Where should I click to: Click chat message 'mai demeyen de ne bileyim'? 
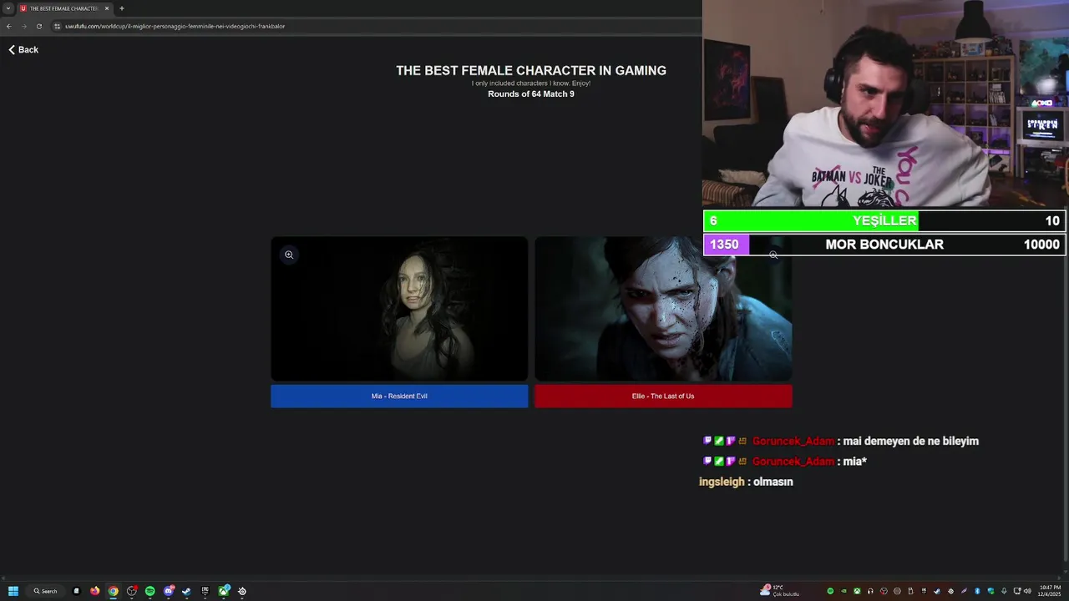[910, 442]
